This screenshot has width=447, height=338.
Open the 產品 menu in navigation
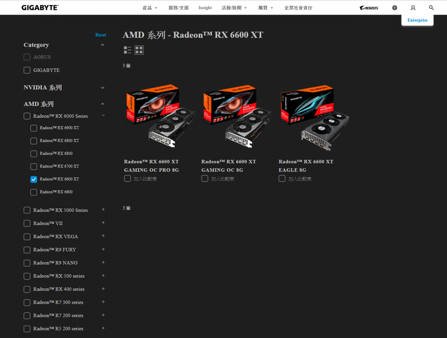150,8
